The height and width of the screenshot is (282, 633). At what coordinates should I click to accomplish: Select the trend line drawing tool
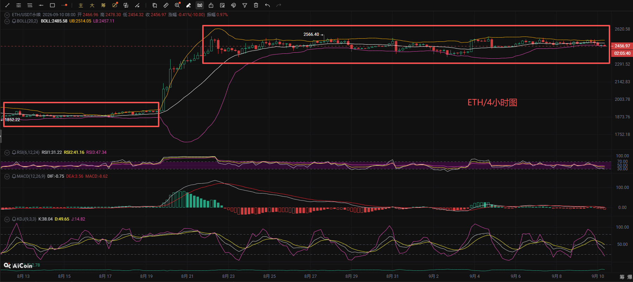click(x=7, y=5)
